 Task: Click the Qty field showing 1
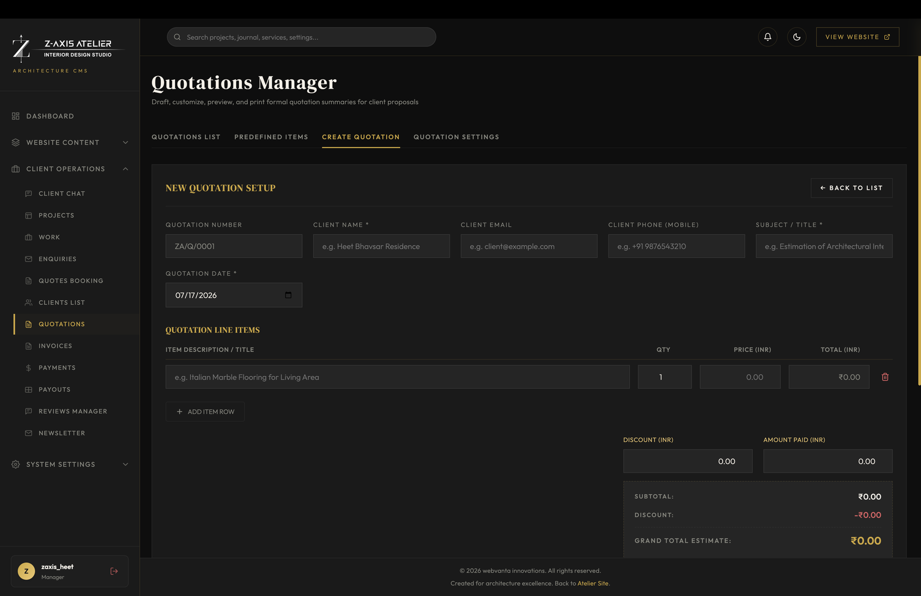point(665,377)
